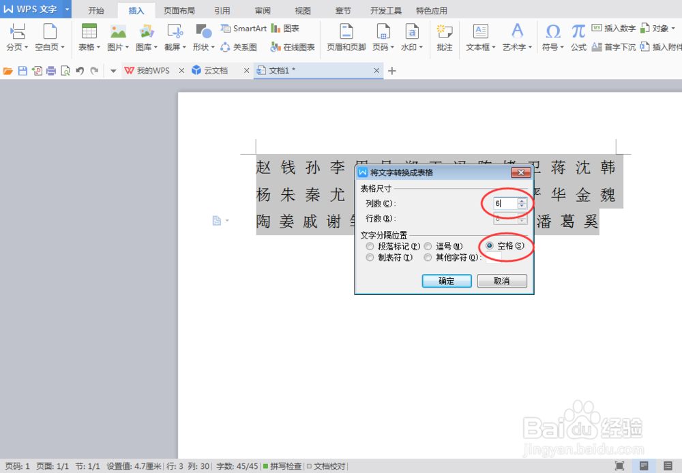Save the document with the floppy disk icon
682x473 pixels.
(x=23, y=71)
